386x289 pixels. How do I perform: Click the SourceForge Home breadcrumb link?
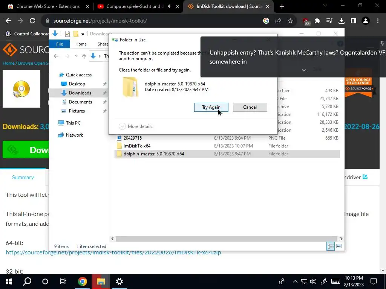point(9,63)
